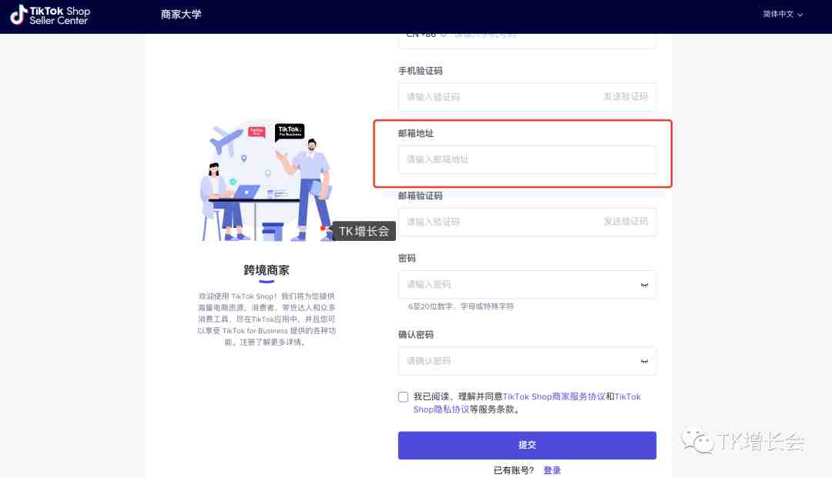Check the agreement terms checkbox
832x478 pixels.
pyautogui.click(x=403, y=397)
